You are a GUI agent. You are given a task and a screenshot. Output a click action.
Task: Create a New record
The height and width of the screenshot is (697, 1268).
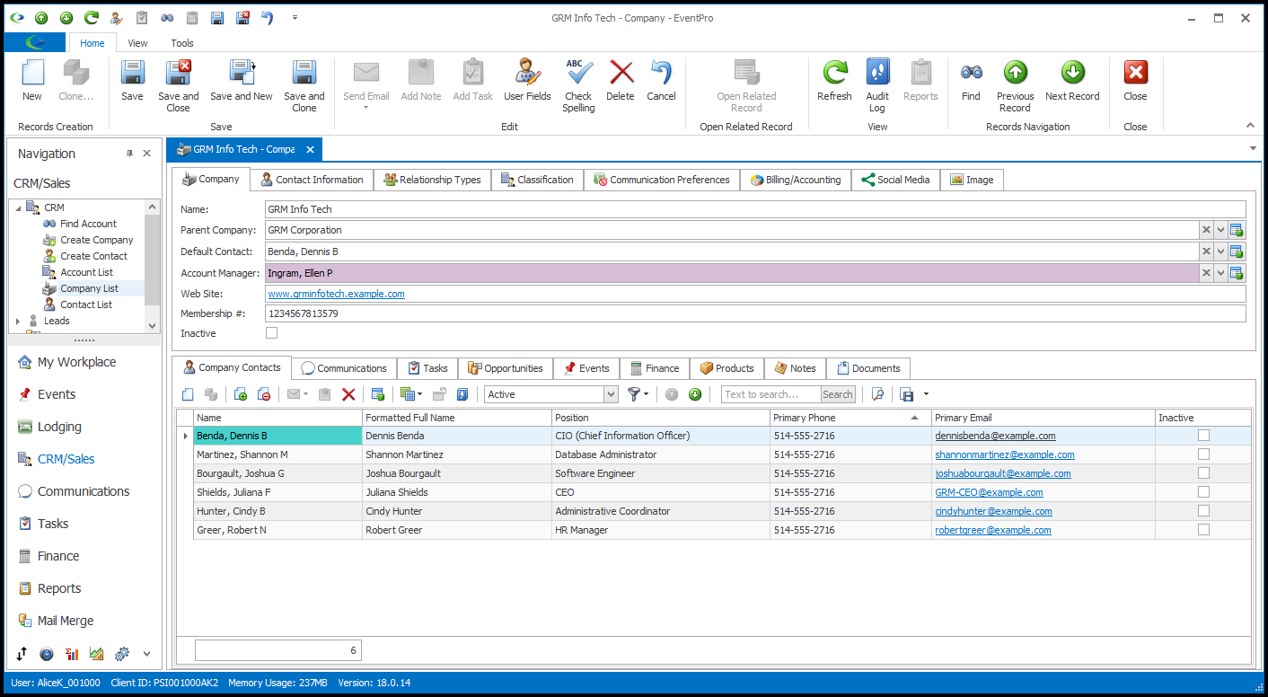(32, 82)
